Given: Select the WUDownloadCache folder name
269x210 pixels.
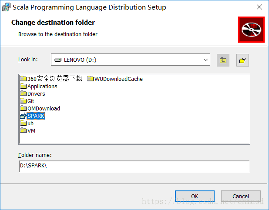Looking at the screenshot, I should [118, 79].
